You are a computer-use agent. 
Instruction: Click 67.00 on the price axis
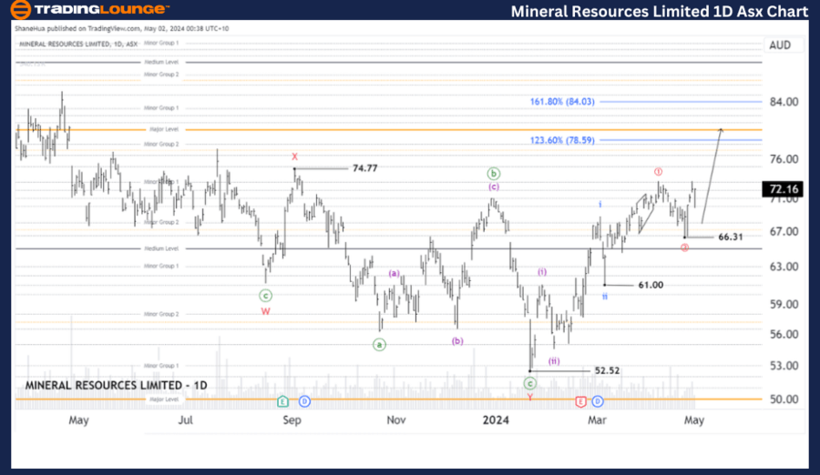[x=784, y=231]
